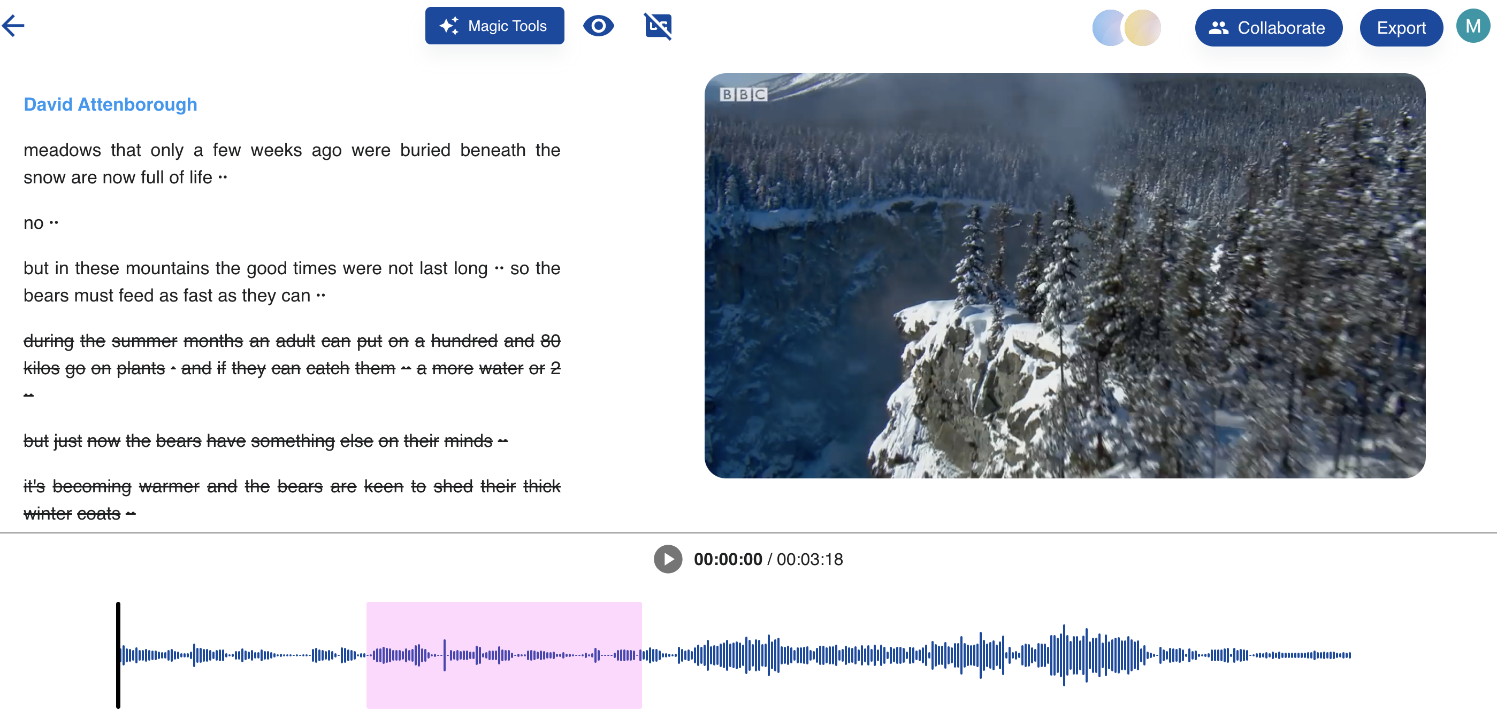Go back using the left arrow
The height and width of the screenshot is (712, 1497).
click(x=13, y=26)
